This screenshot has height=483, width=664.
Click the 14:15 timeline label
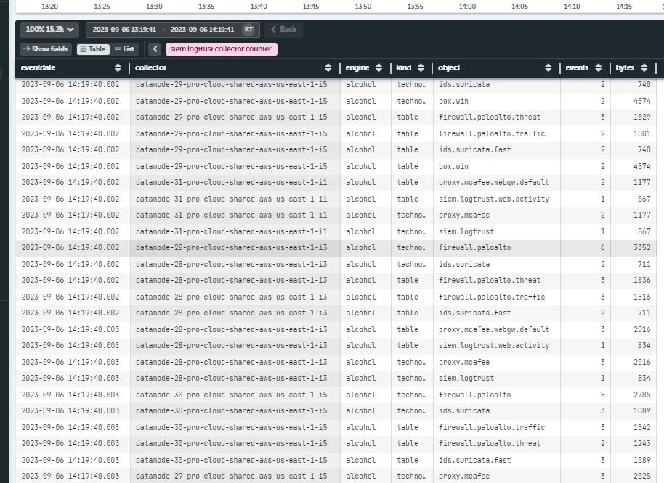(x=624, y=7)
